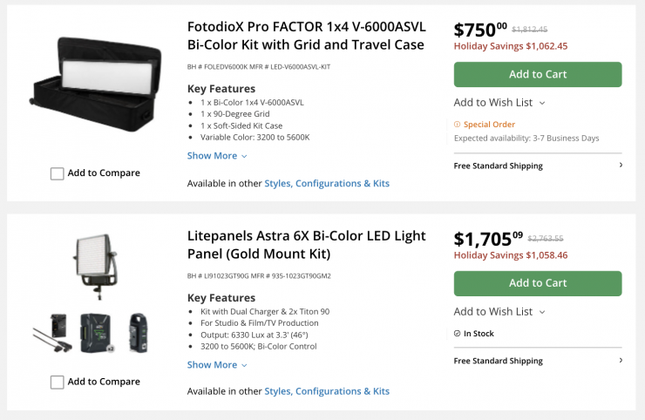Open Styles, Configurations & Kits for FotodioX
Image resolution: width=645 pixels, height=420 pixels.
pos(327,184)
